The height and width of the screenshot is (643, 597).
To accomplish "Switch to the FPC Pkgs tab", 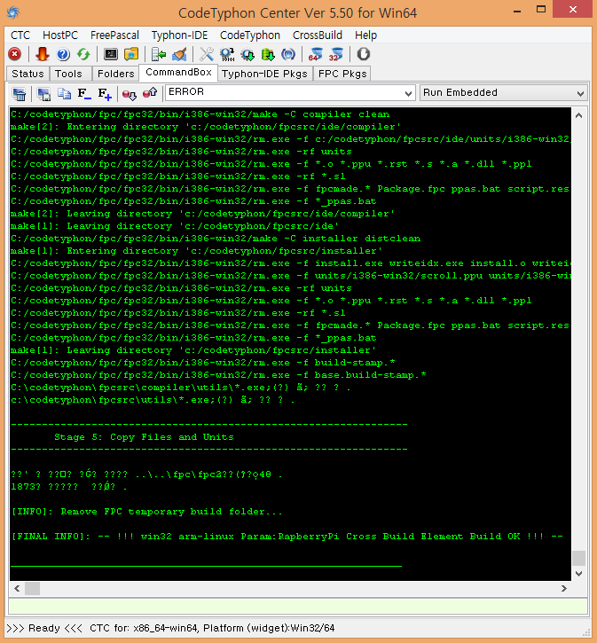I will (x=342, y=74).
